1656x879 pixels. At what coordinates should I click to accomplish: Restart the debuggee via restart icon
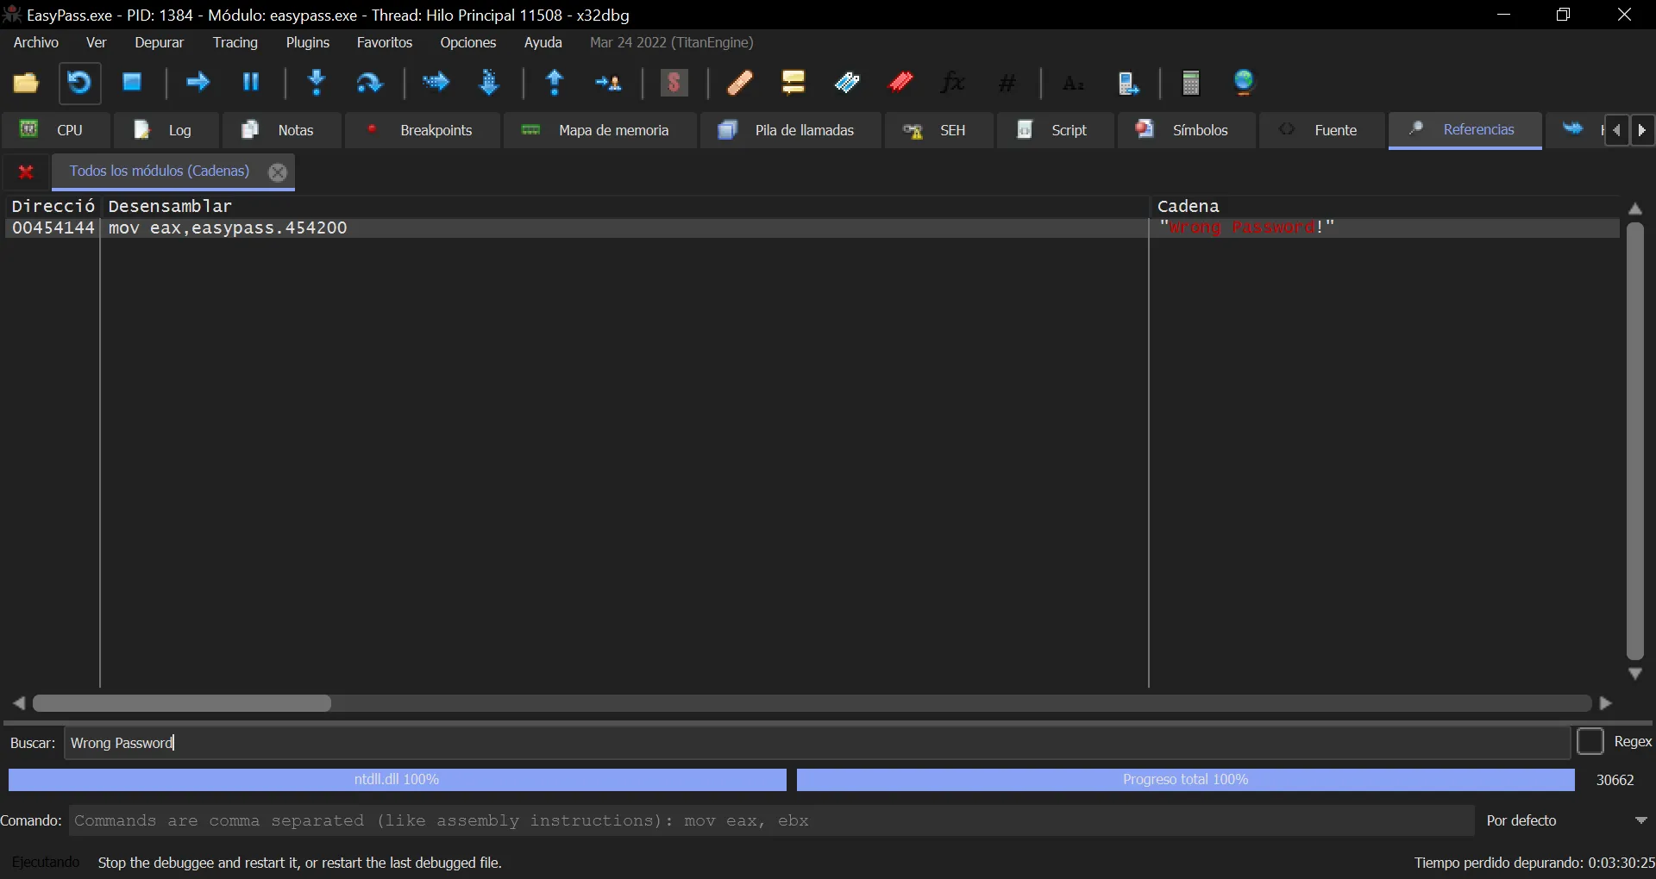point(79,83)
